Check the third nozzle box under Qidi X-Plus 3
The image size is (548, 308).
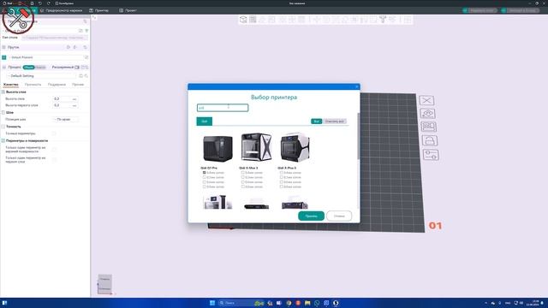[282, 182]
